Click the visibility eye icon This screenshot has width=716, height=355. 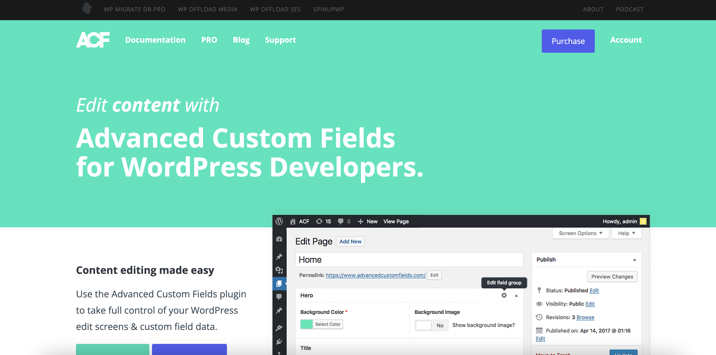[x=539, y=304]
